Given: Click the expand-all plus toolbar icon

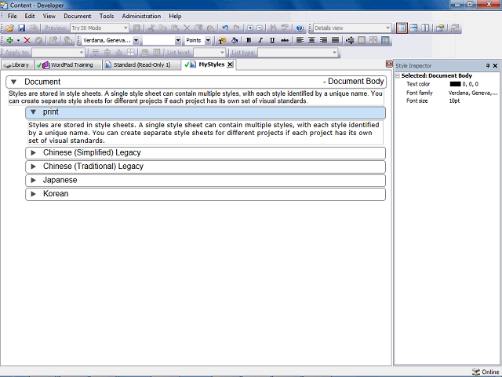Looking at the screenshot, I should (250, 28).
